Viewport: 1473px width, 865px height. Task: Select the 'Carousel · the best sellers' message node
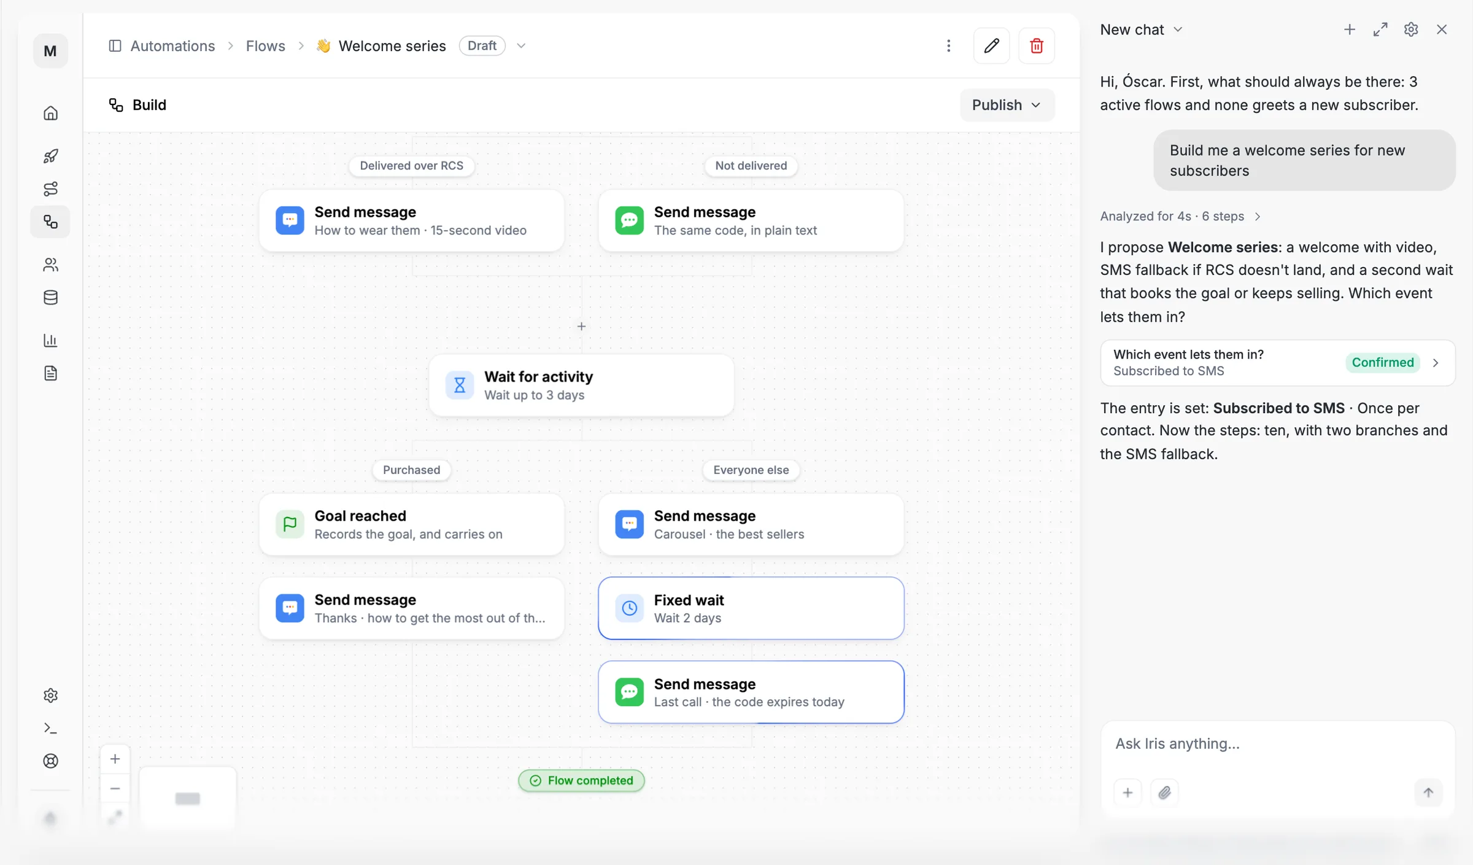[x=751, y=524]
